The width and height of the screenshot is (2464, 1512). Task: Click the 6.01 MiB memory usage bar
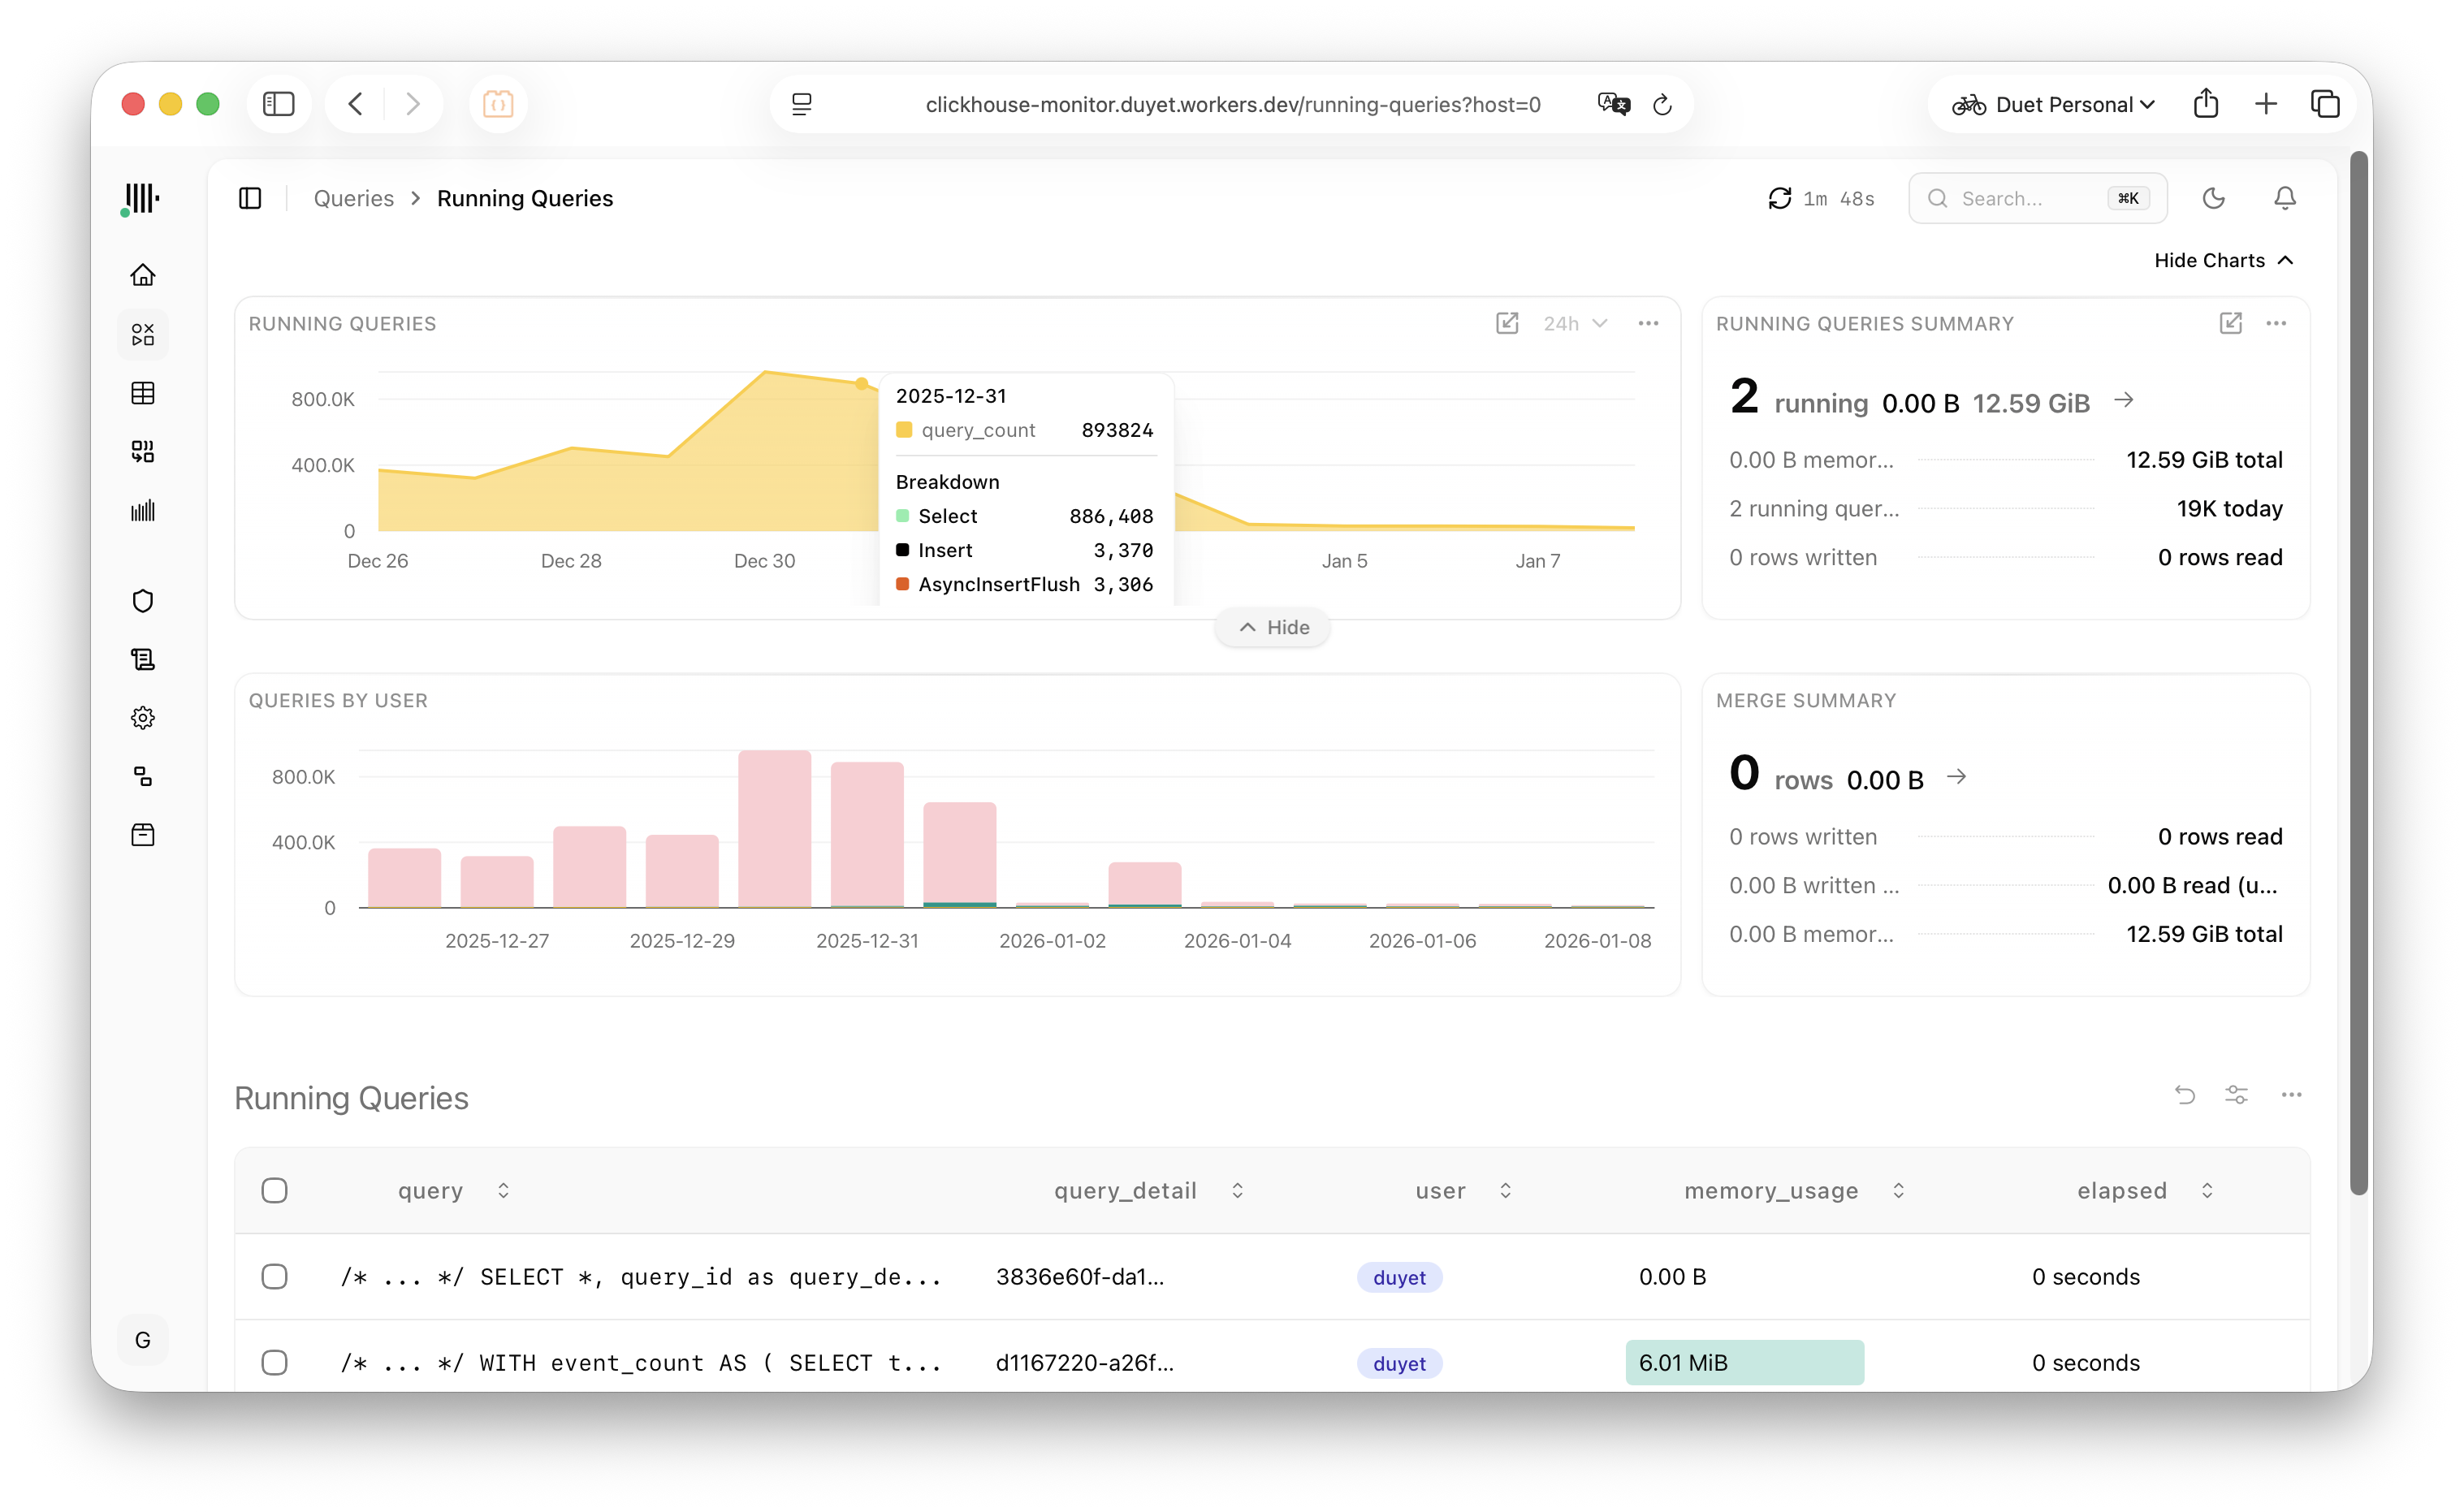(1744, 1363)
